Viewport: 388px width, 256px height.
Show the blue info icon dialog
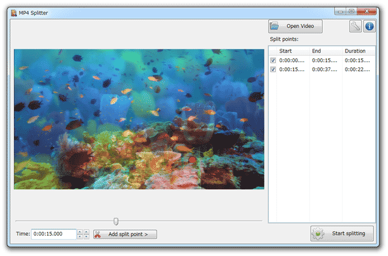click(370, 26)
